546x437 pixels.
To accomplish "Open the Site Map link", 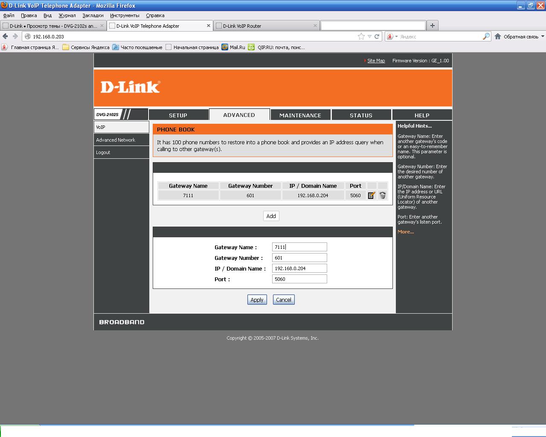I will (x=376, y=61).
